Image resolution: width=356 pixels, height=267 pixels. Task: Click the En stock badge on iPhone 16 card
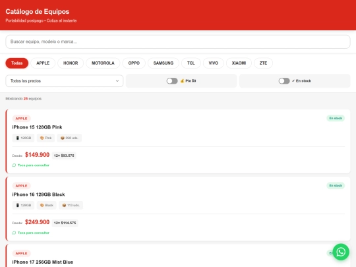336,186
